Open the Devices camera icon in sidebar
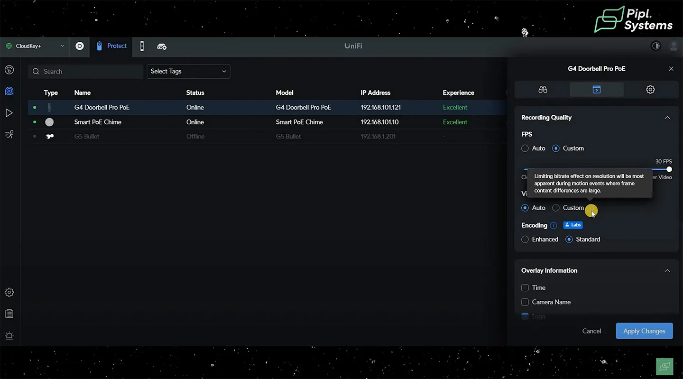Image resolution: width=683 pixels, height=379 pixels. coord(9,91)
